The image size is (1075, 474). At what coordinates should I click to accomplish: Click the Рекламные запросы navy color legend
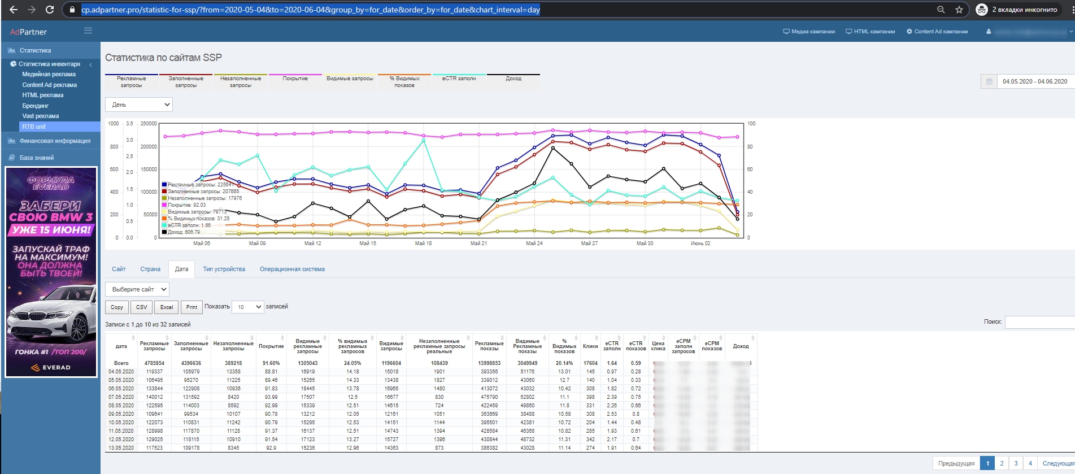coord(131,81)
